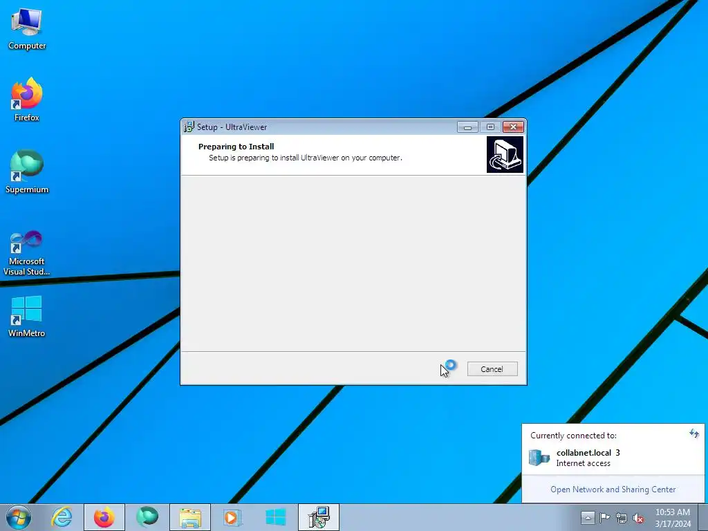Select the Supermium desktop shortcut
The width and height of the screenshot is (708, 531).
(27, 171)
